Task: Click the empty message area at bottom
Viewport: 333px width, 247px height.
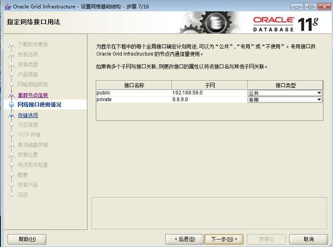Action: pyautogui.click(x=209, y=213)
